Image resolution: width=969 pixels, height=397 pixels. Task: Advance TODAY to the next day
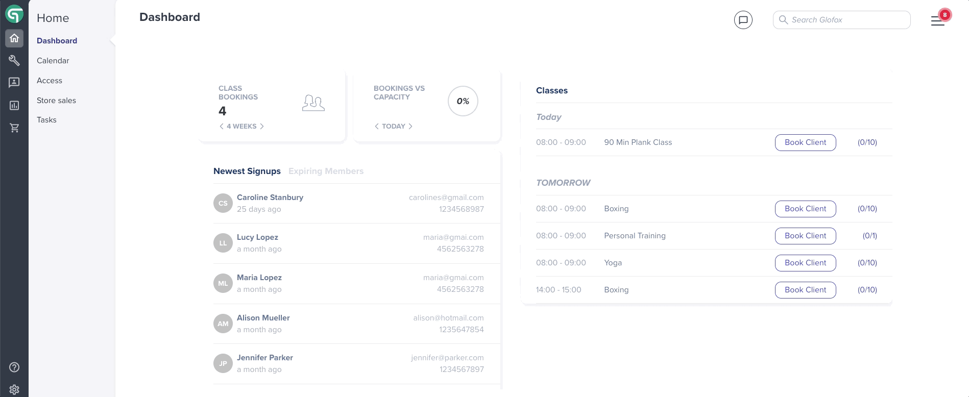point(410,126)
